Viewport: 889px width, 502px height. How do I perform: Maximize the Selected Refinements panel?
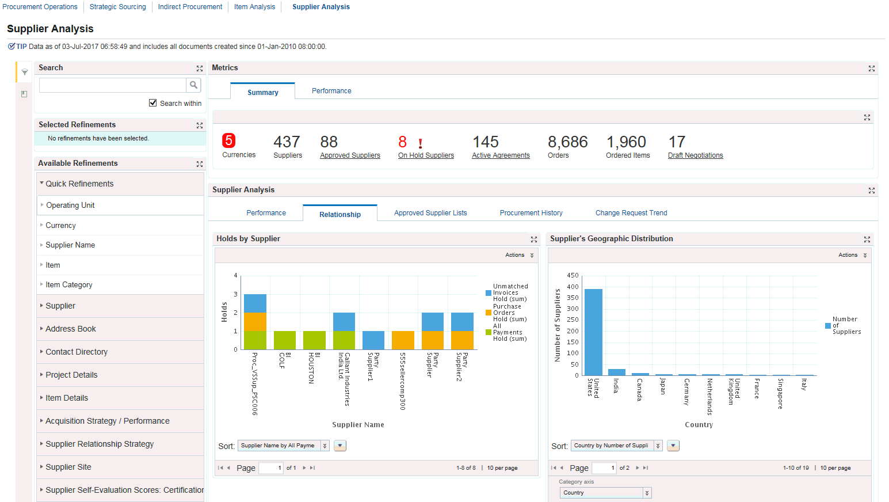point(200,126)
